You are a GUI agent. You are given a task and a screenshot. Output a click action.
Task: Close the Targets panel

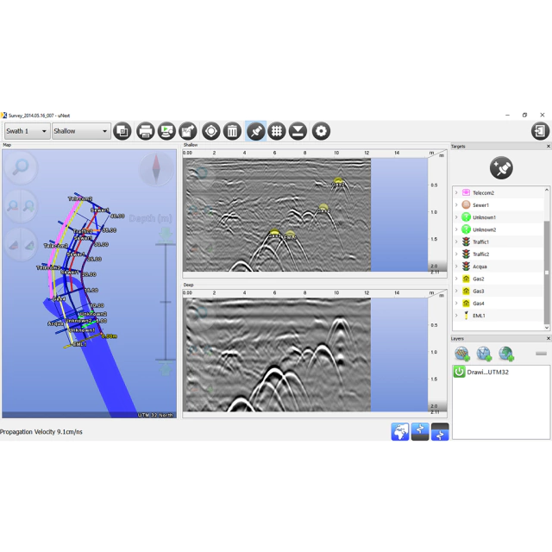548,147
